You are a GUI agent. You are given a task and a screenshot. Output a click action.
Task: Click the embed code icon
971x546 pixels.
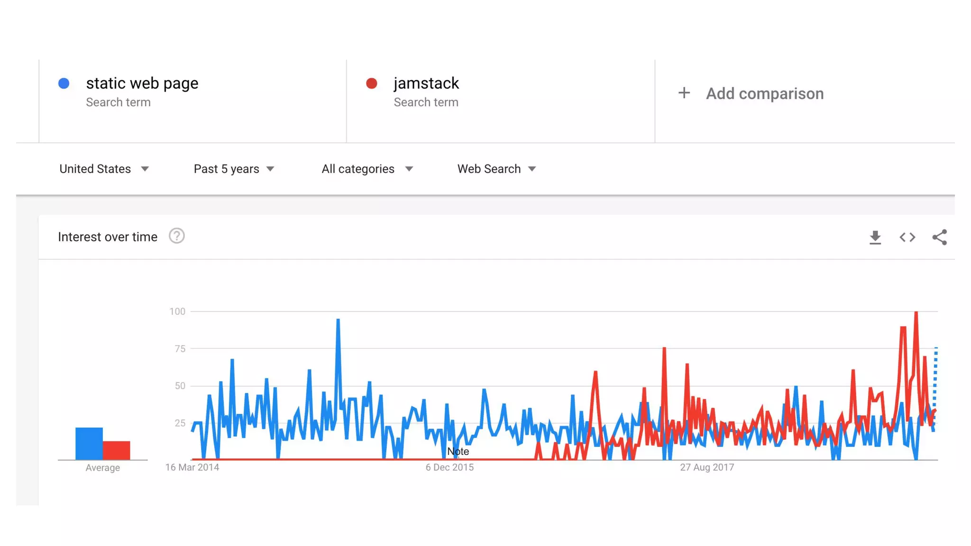click(x=907, y=237)
